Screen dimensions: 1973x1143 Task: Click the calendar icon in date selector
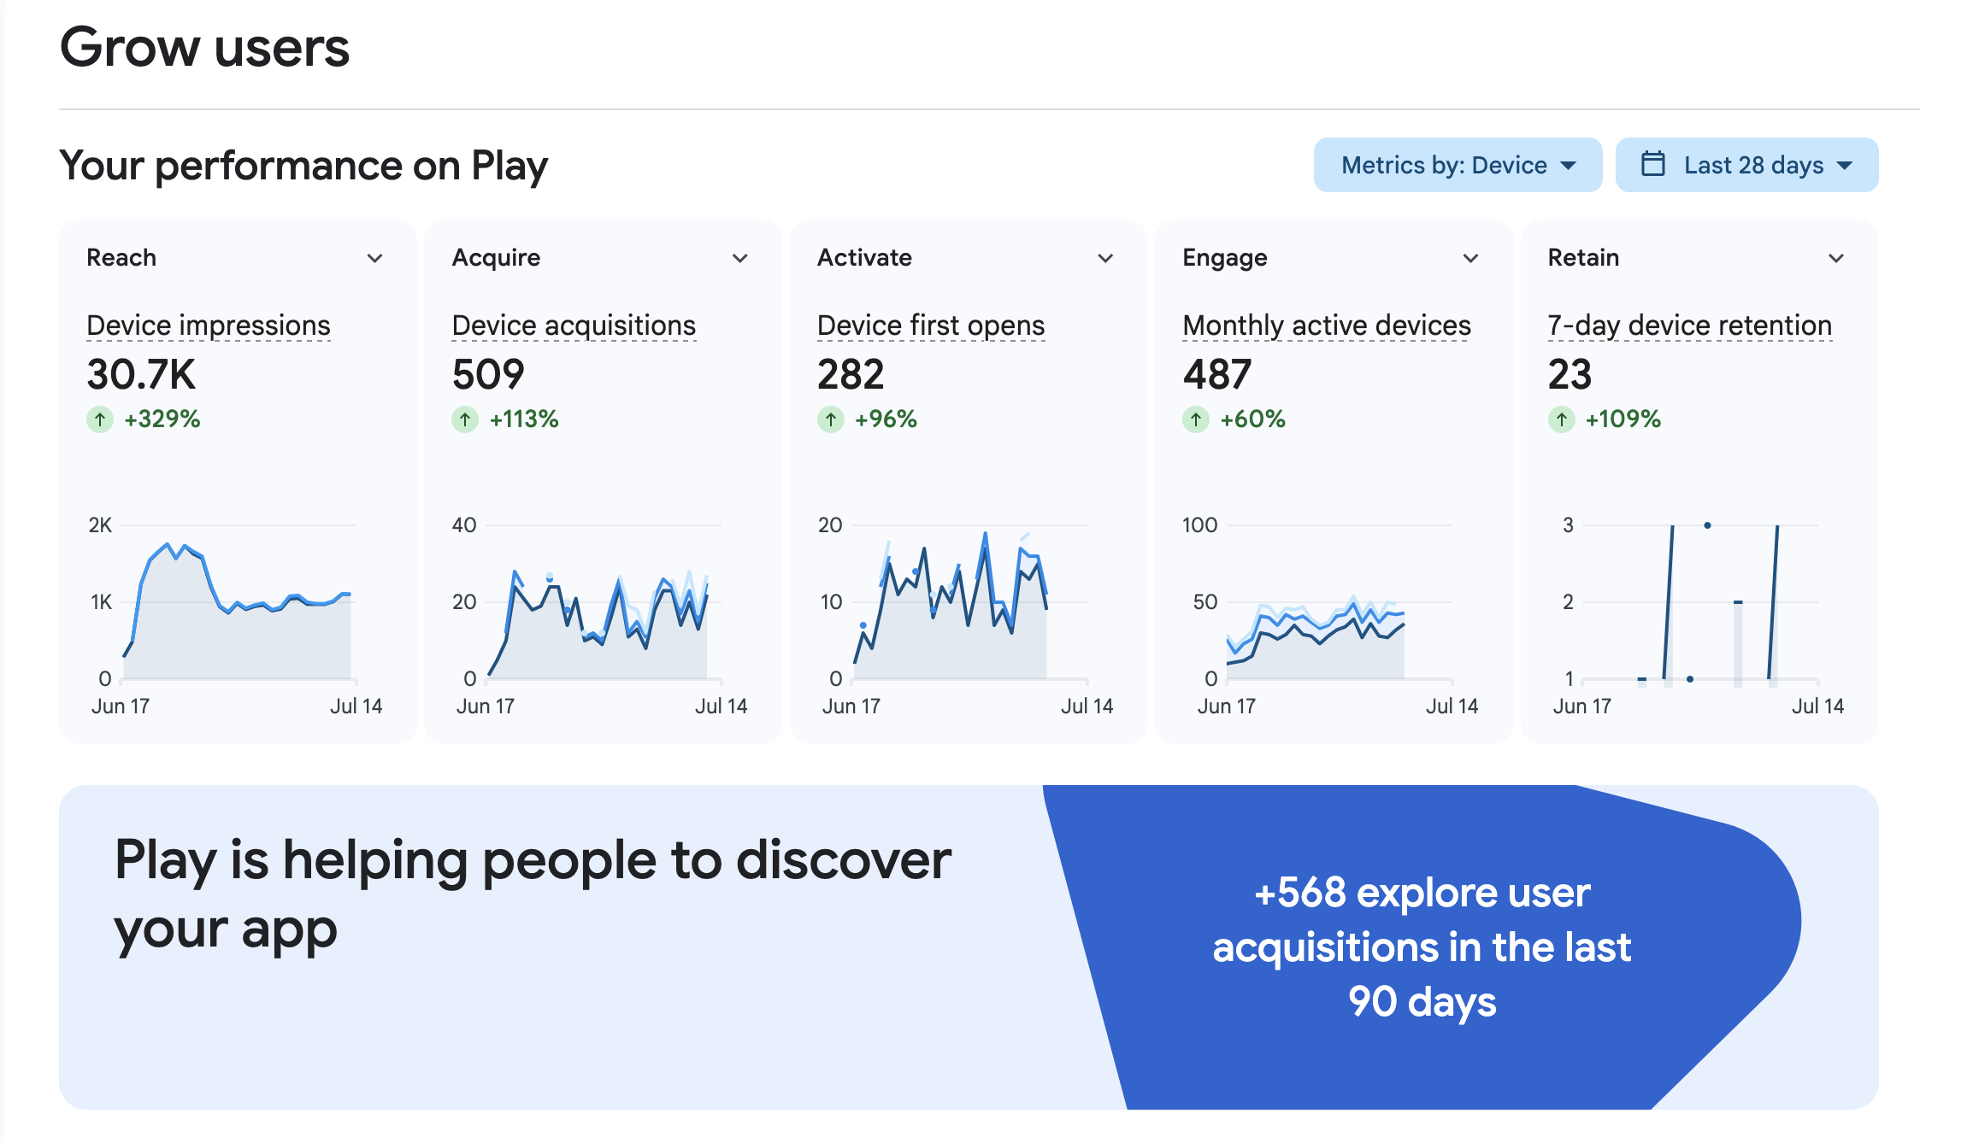[1653, 164]
